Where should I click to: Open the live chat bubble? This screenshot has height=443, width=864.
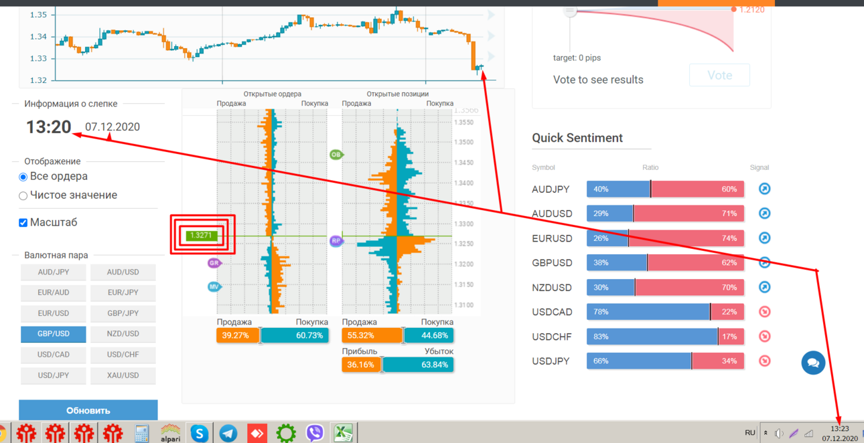(x=813, y=363)
